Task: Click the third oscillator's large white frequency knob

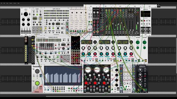Action: point(106,70)
